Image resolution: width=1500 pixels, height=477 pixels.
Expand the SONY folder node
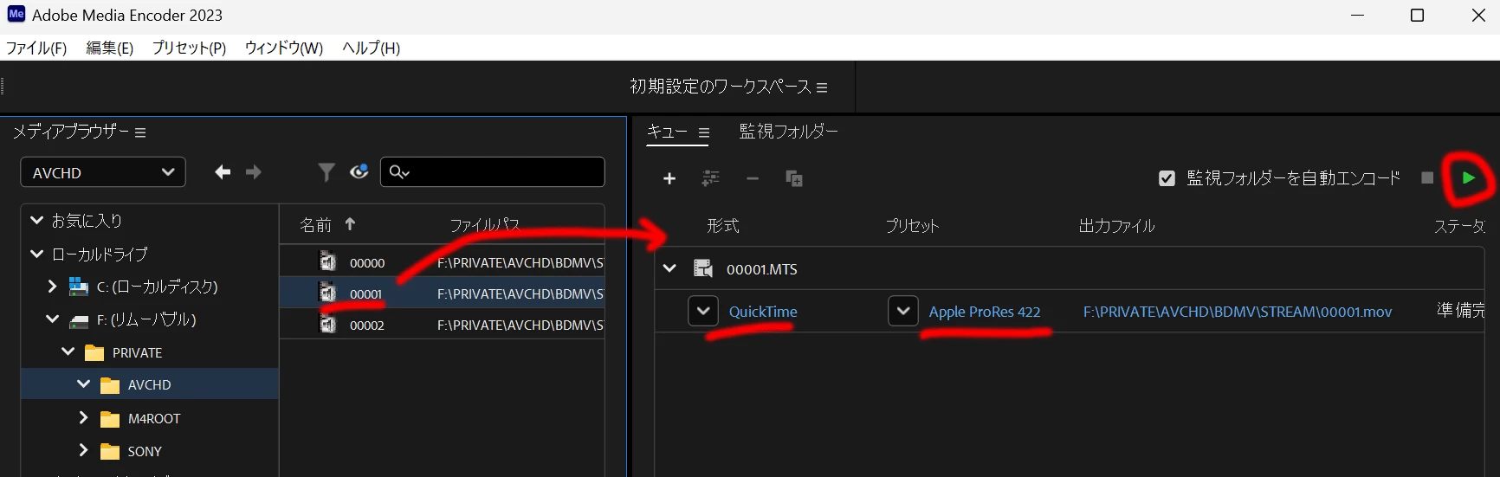[x=83, y=450]
